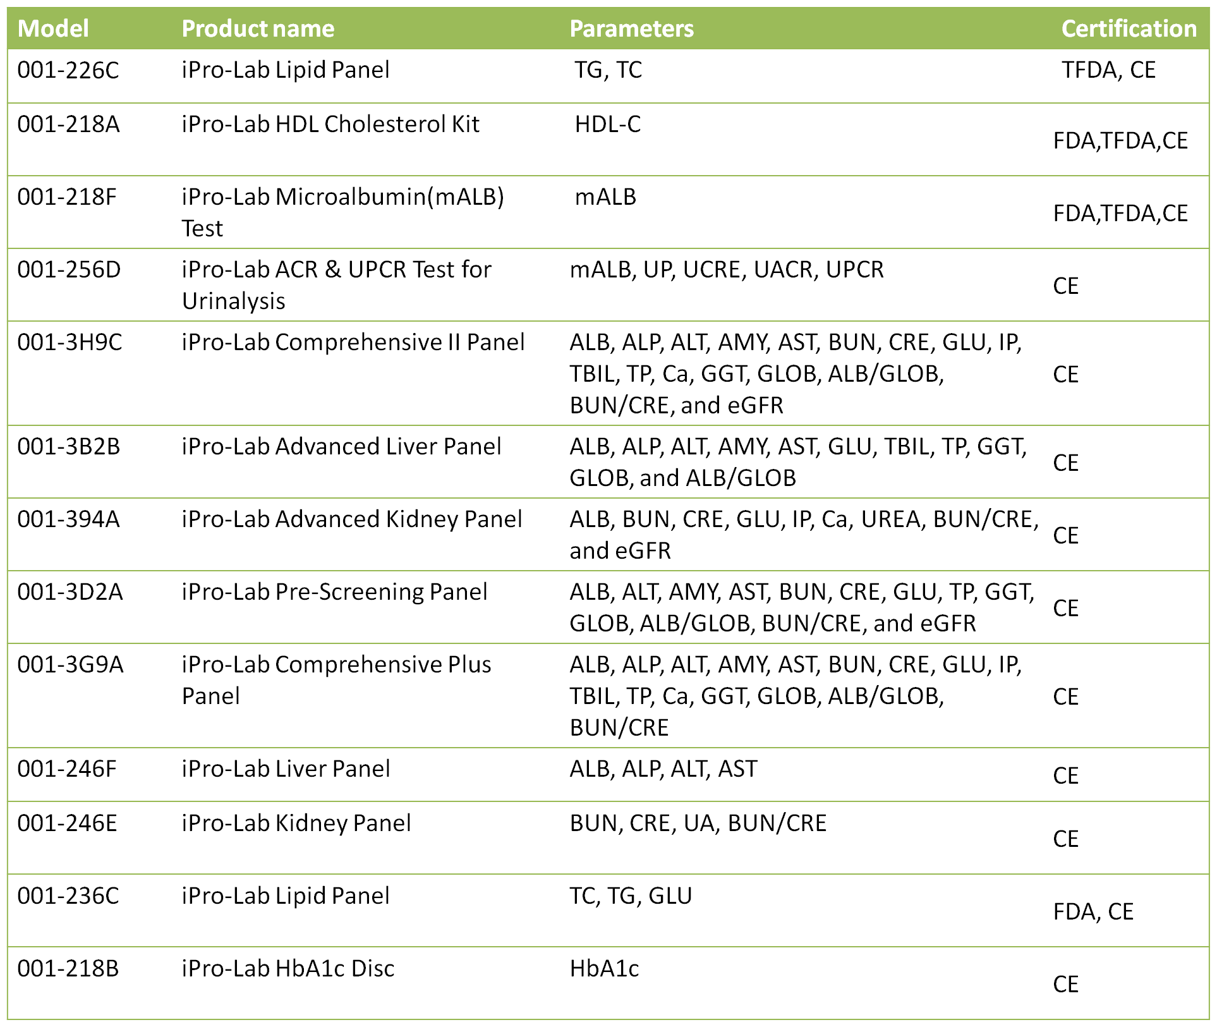Click the HbA1c parameter cell

tap(604, 969)
